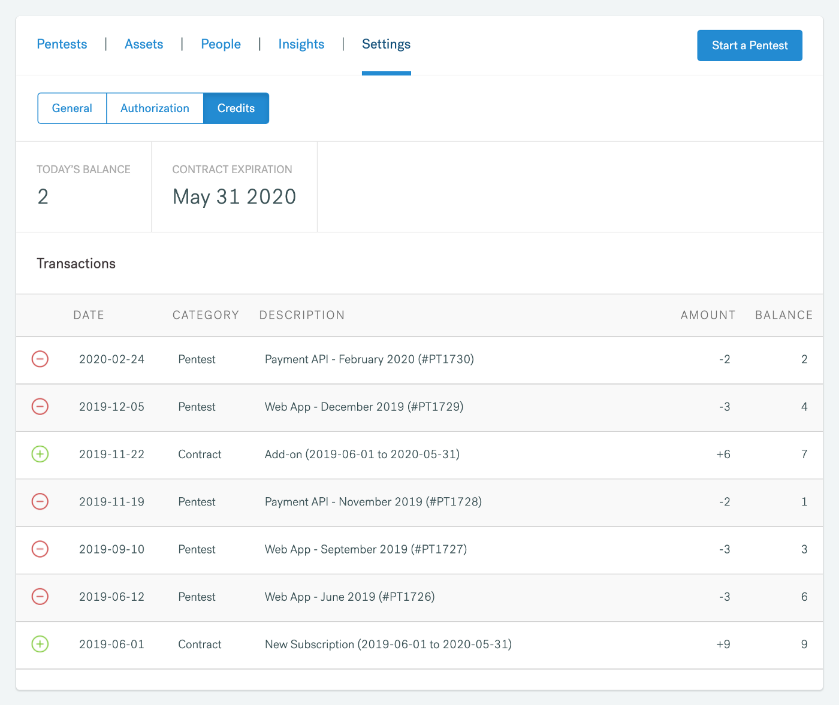Click the minus icon for the 2019-11-19 transaction
Image resolution: width=839 pixels, height=705 pixels.
(x=40, y=501)
